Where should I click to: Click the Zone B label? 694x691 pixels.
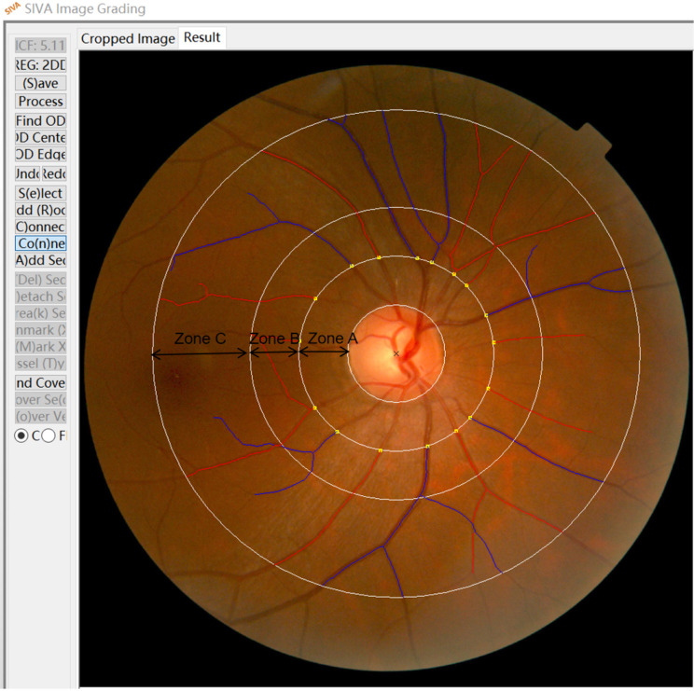(275, 339)
